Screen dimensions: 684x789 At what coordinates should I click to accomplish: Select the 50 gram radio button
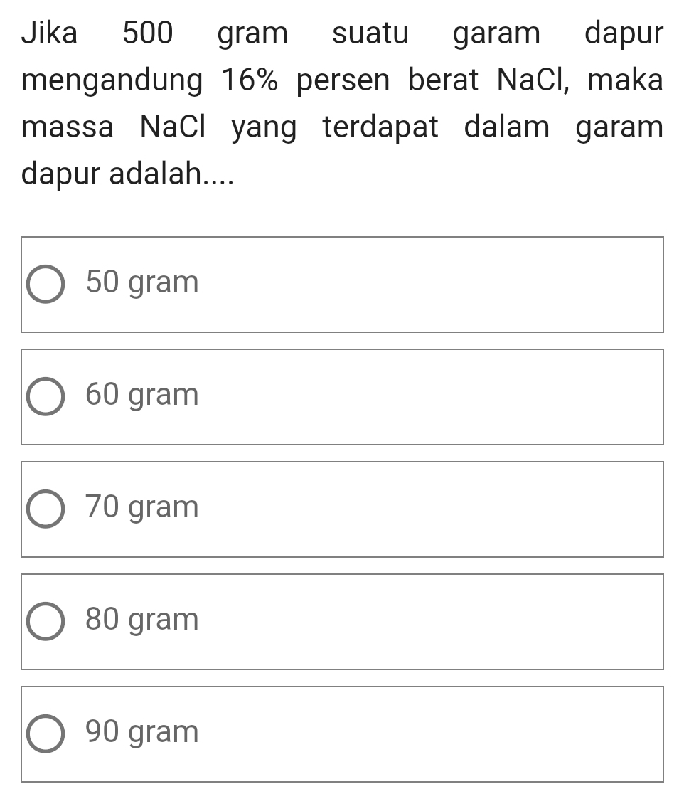(x=46, y=283)
